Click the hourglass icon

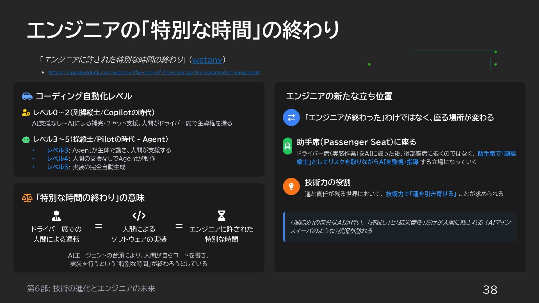click(221, 215)
